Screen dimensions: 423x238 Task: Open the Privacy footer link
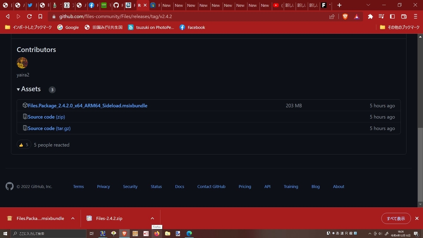click(x=104, y=187)
